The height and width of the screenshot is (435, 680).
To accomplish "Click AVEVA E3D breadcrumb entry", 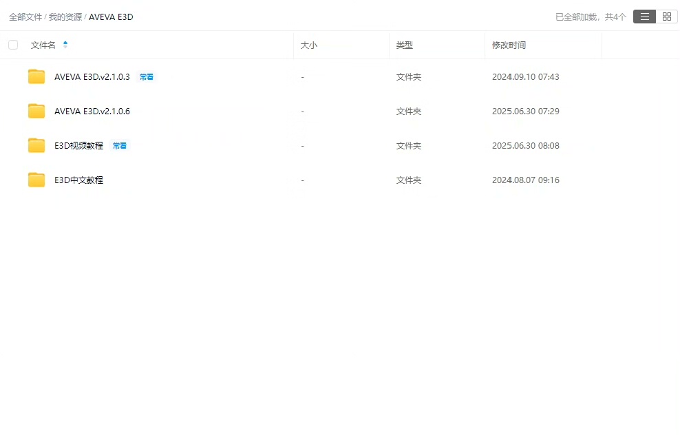I will tap(111, 17).
